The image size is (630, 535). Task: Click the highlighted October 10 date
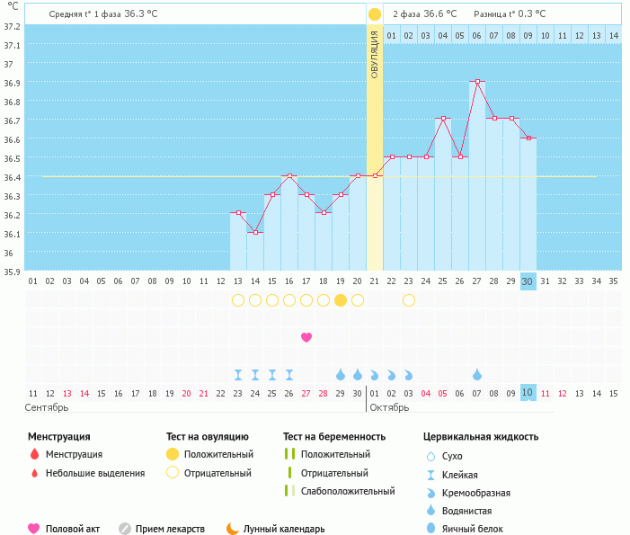(x=528, y=393)
